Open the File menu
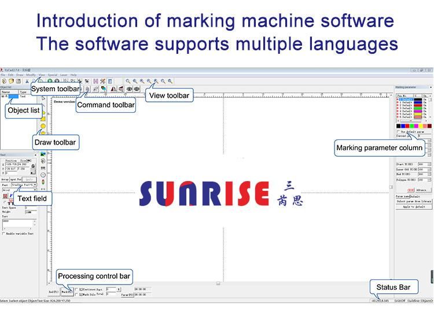The image size is (434, 321). click(3, 75)
